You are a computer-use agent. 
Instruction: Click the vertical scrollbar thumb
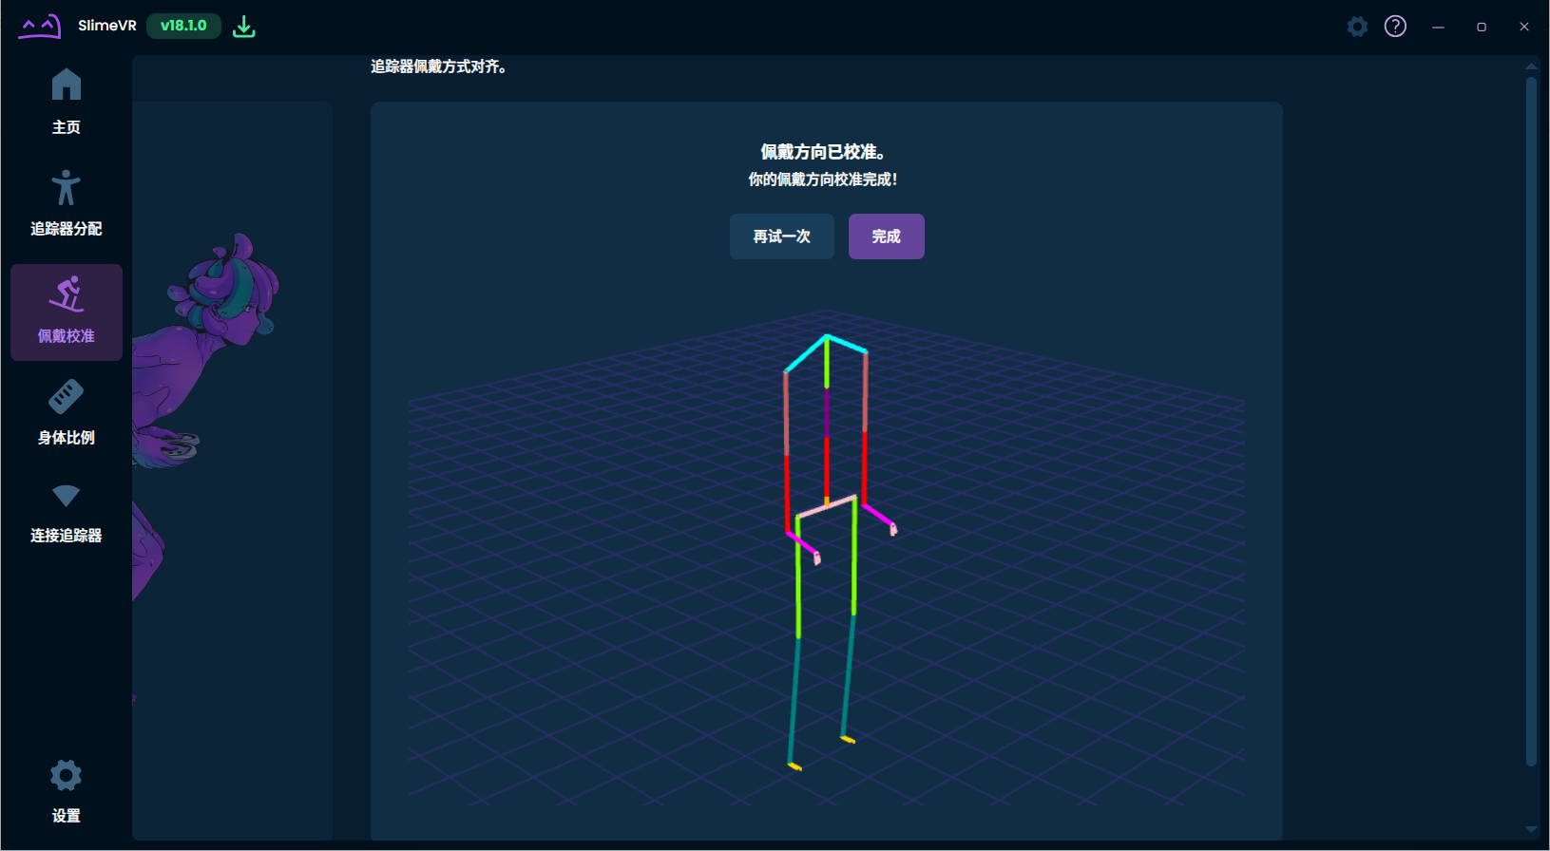click(1531, 418)
